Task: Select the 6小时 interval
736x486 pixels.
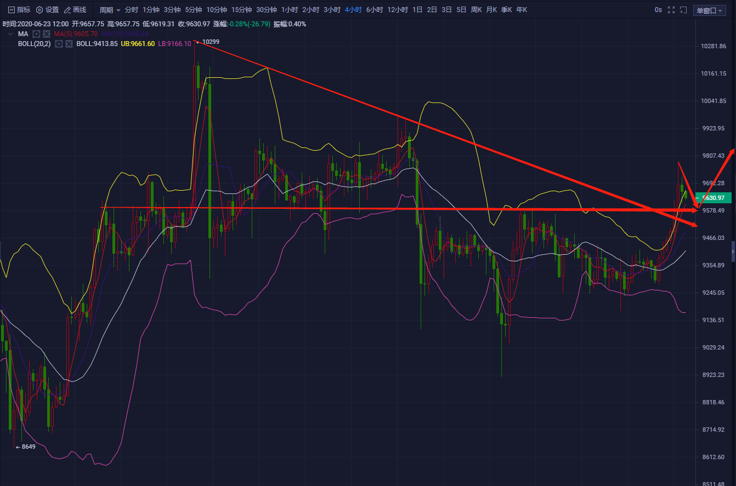Action: point(375,10)
